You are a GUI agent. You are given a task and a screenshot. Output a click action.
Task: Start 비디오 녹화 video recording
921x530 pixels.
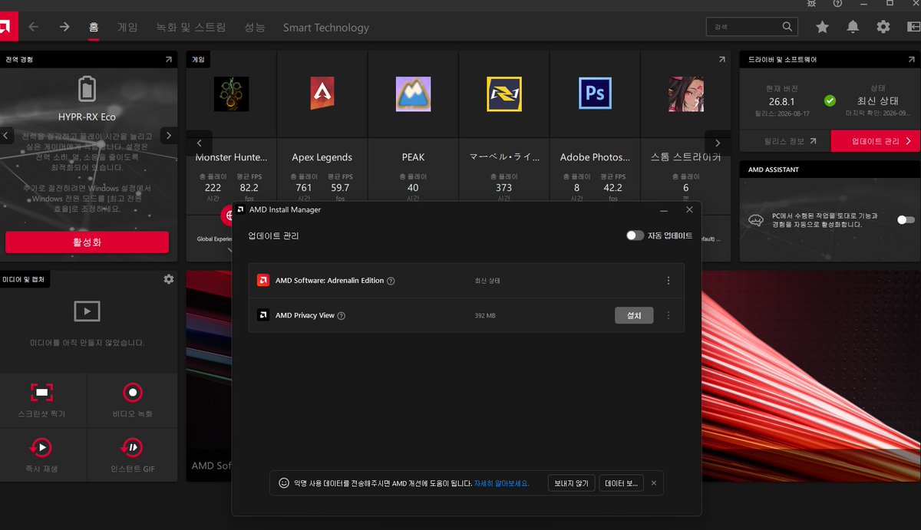click(133, 393)
